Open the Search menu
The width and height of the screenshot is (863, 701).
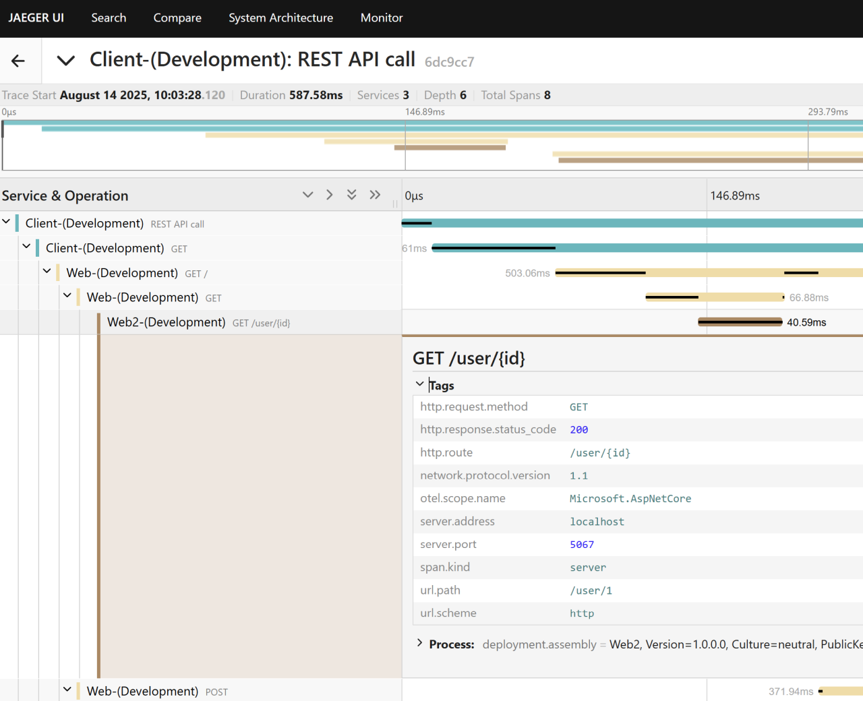coord(109,18)
